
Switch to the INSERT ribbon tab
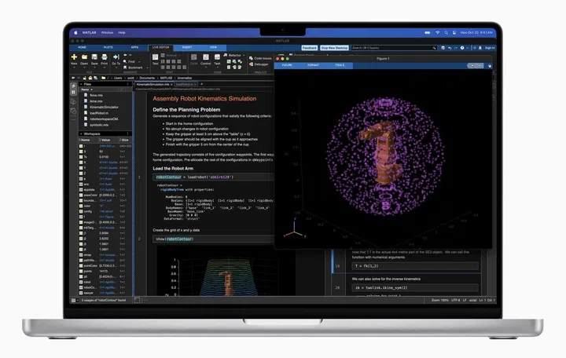point(187,47)
